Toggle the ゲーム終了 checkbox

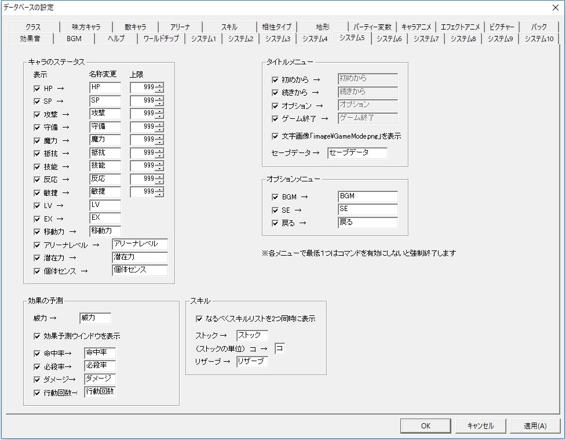click(275, 119)
